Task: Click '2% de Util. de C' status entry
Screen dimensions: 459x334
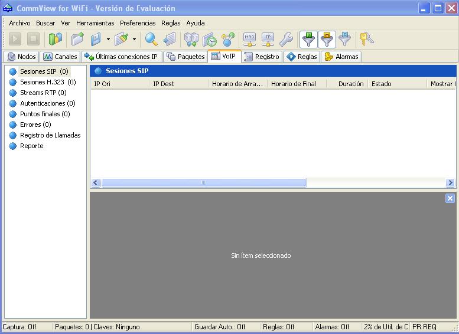Action: (386, 327)
